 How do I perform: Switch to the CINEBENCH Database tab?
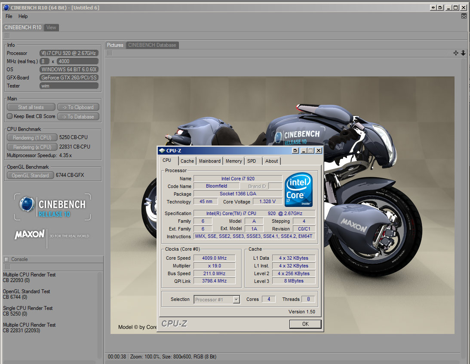coord(152,45)
